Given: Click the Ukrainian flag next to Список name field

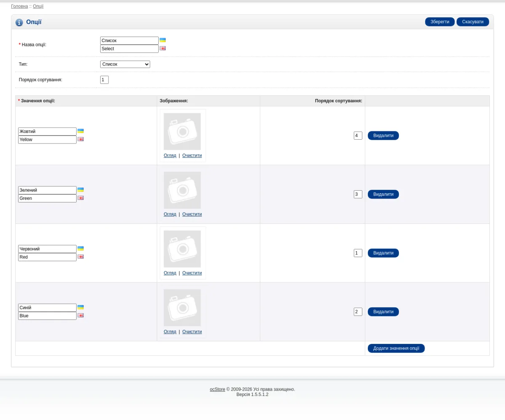Looking at the screenshot, I should click(162, 40).
